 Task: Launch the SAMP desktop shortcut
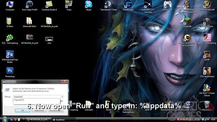207,55
